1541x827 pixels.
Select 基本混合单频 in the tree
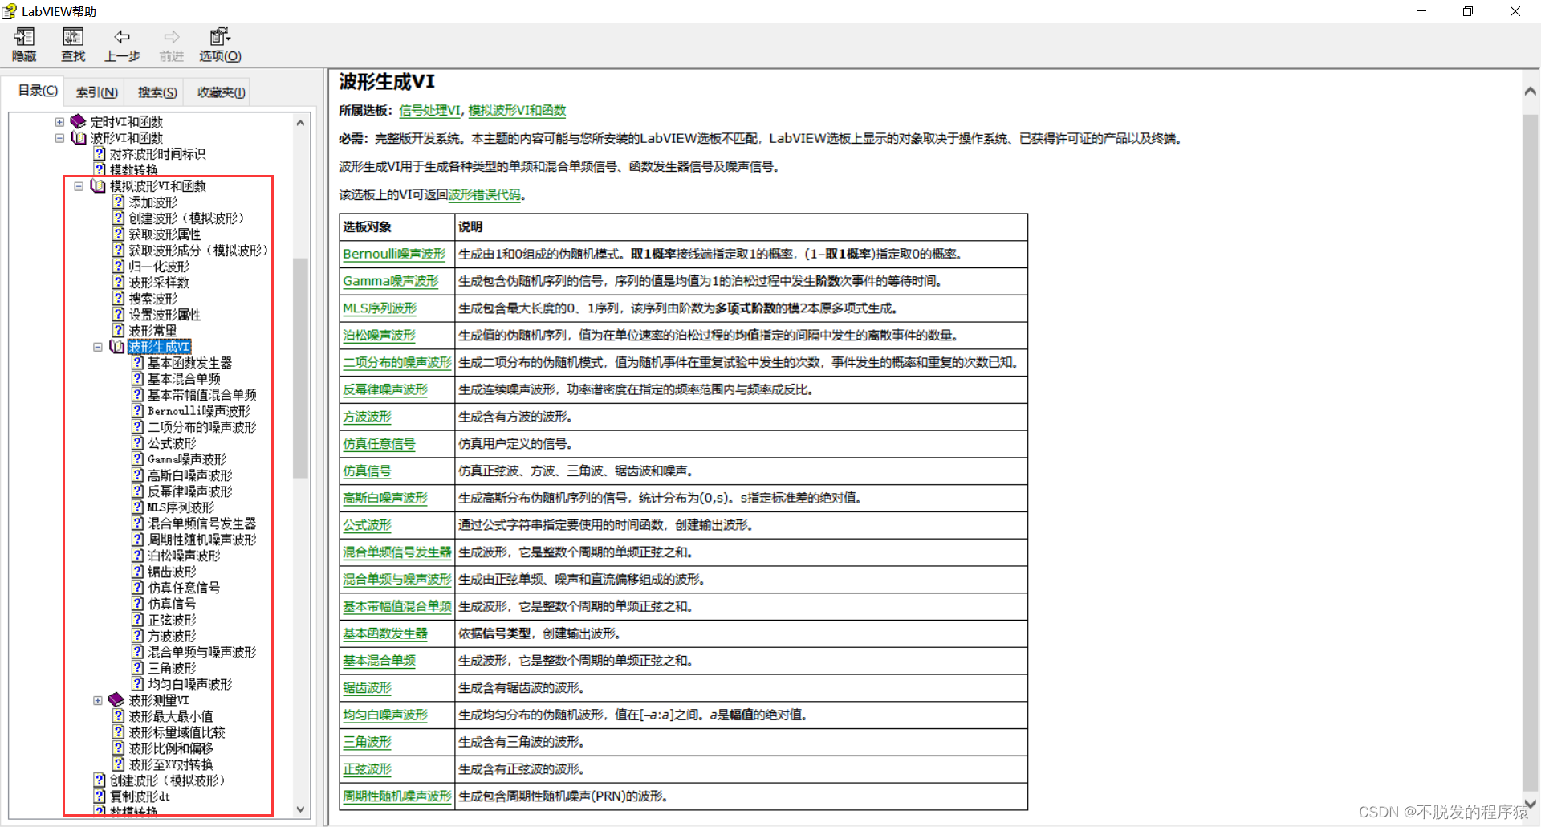184,379
